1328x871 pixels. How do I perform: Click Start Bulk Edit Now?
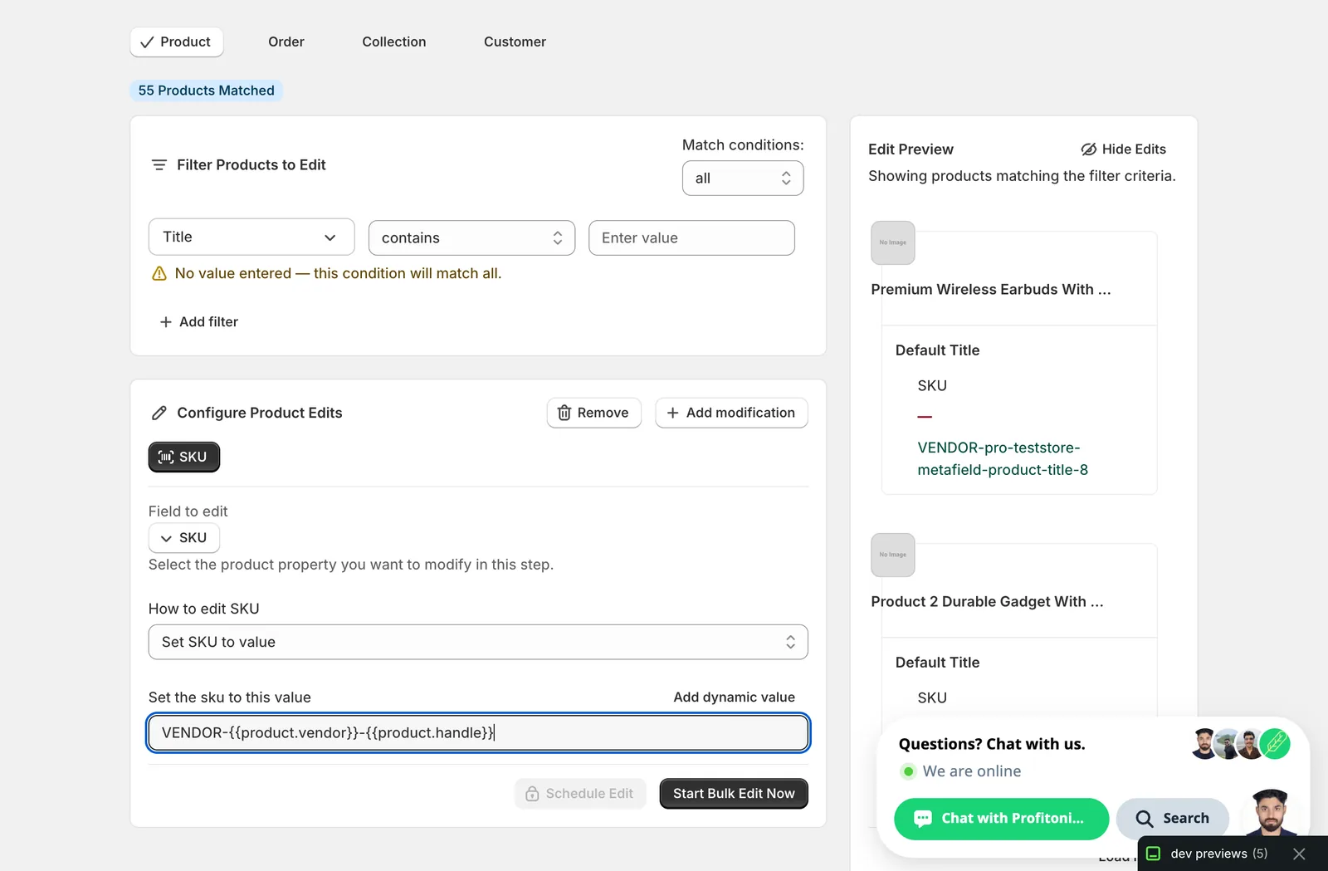pyautogui.click(x=734, y=794)
